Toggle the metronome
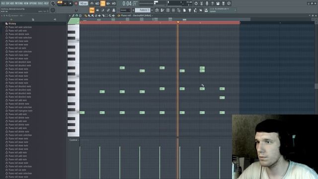This screenshot has height=179, width=318. pos(92,3)
